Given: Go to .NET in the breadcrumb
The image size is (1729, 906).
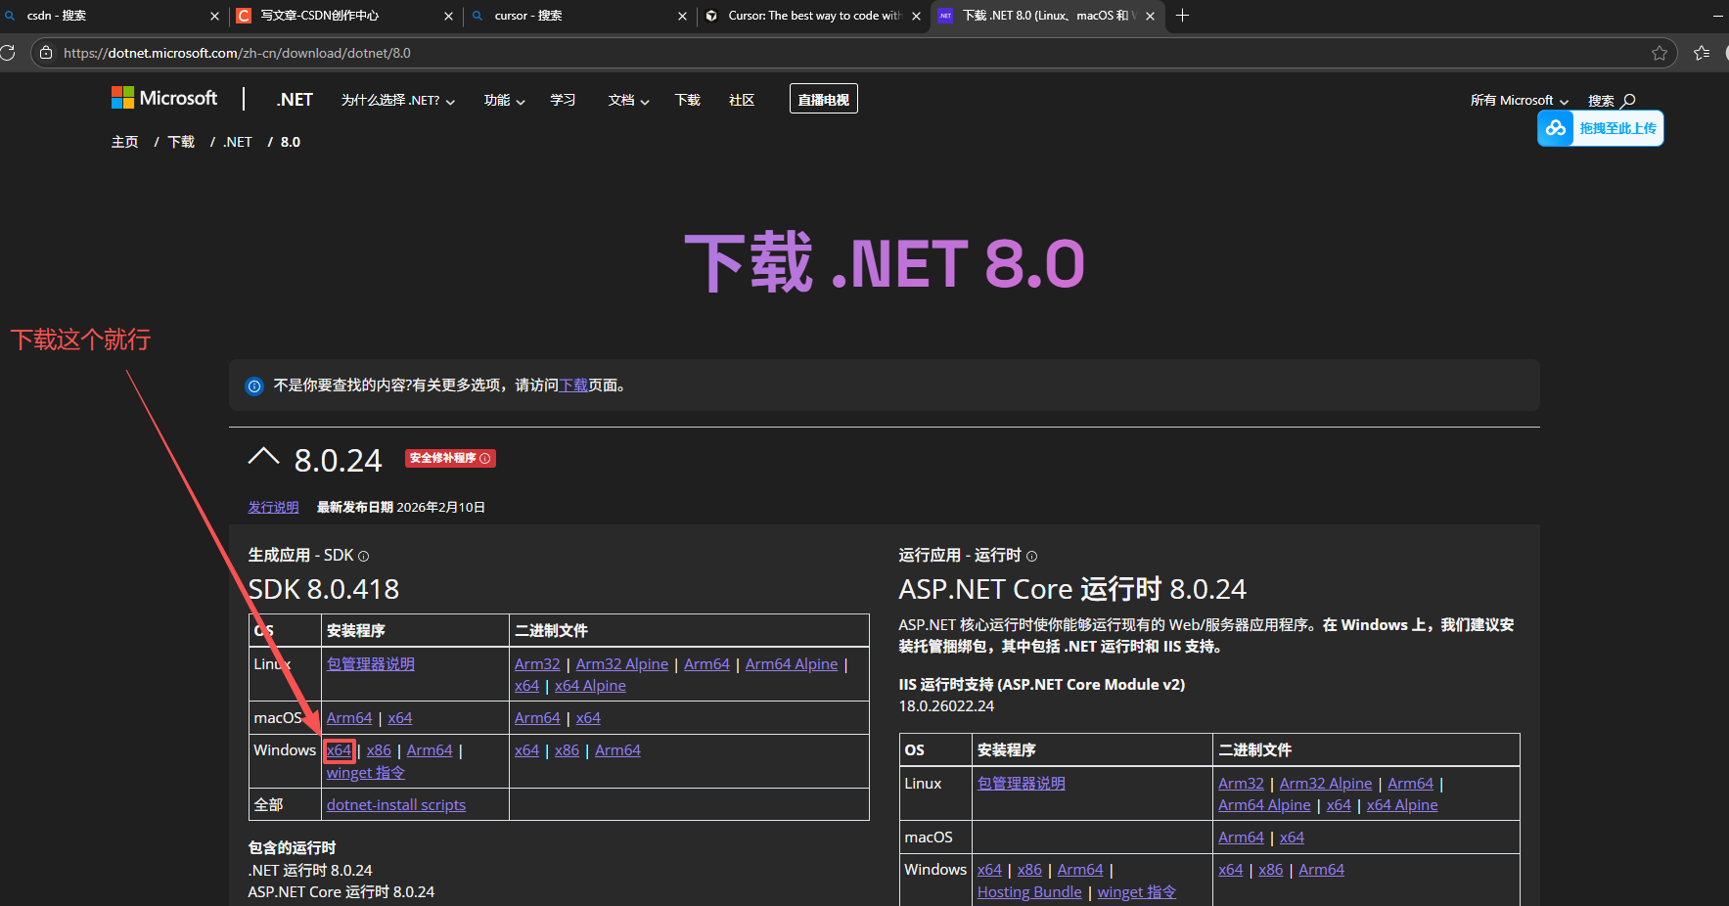Looking at the screenshot, I should (x=238, y=142).
